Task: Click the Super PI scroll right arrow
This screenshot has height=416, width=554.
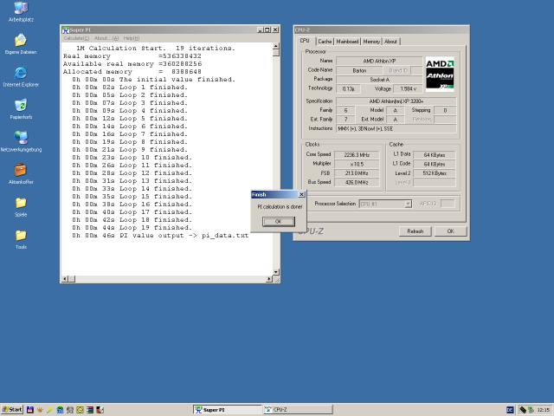Action: pos(269,279)
